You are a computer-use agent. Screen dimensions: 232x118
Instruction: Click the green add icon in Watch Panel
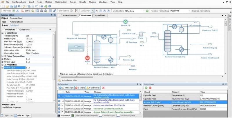[146, 88]
